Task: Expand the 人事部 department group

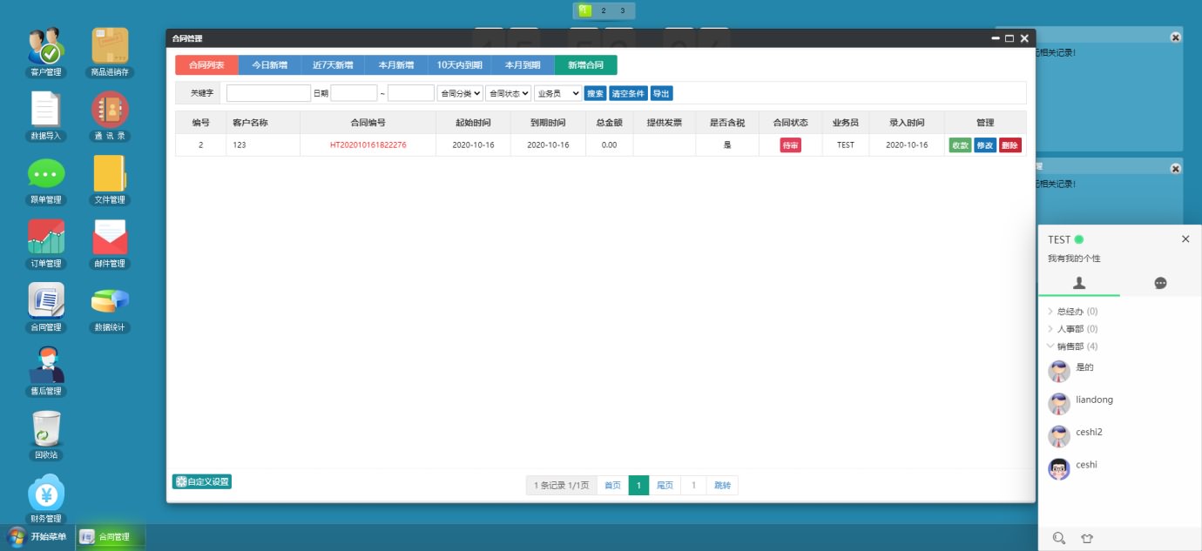Action: coord(1072,329)
